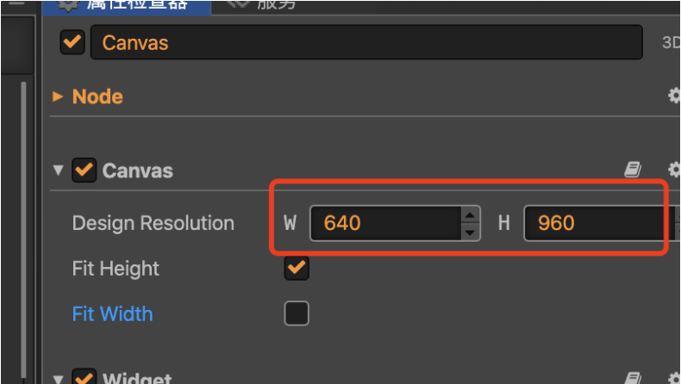
Task: Open the Canvas component help documentation icon
Action: [x=633, y=170]
